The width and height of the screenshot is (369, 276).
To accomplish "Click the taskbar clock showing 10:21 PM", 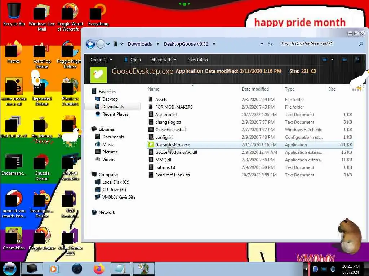I will [350, 269].
